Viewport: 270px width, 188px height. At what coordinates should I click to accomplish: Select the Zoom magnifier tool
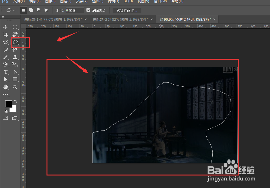[x=15, y=87]
